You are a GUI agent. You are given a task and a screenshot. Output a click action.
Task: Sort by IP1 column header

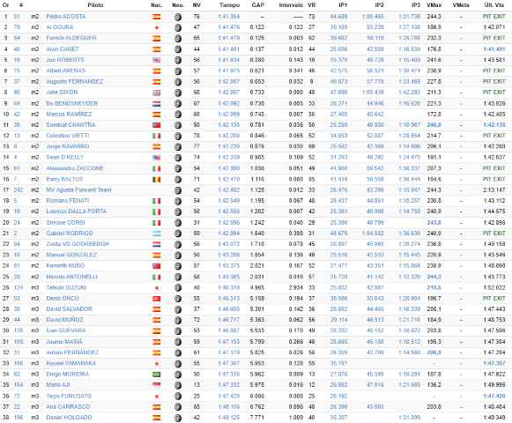(343, 5)
